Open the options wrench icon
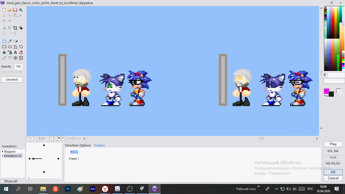Screen dimensions: 345x194 pyautogui.click(x=21, y=10)
